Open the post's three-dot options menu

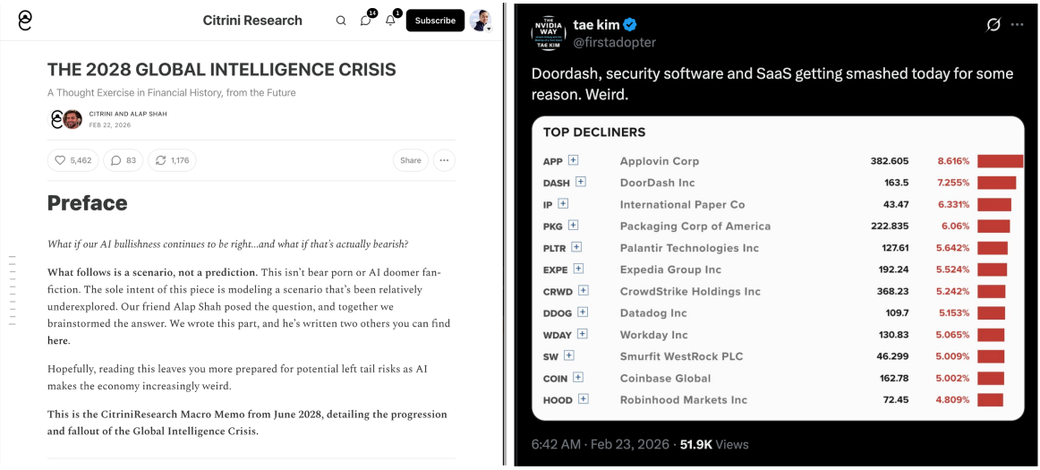[x=444, y=160]
